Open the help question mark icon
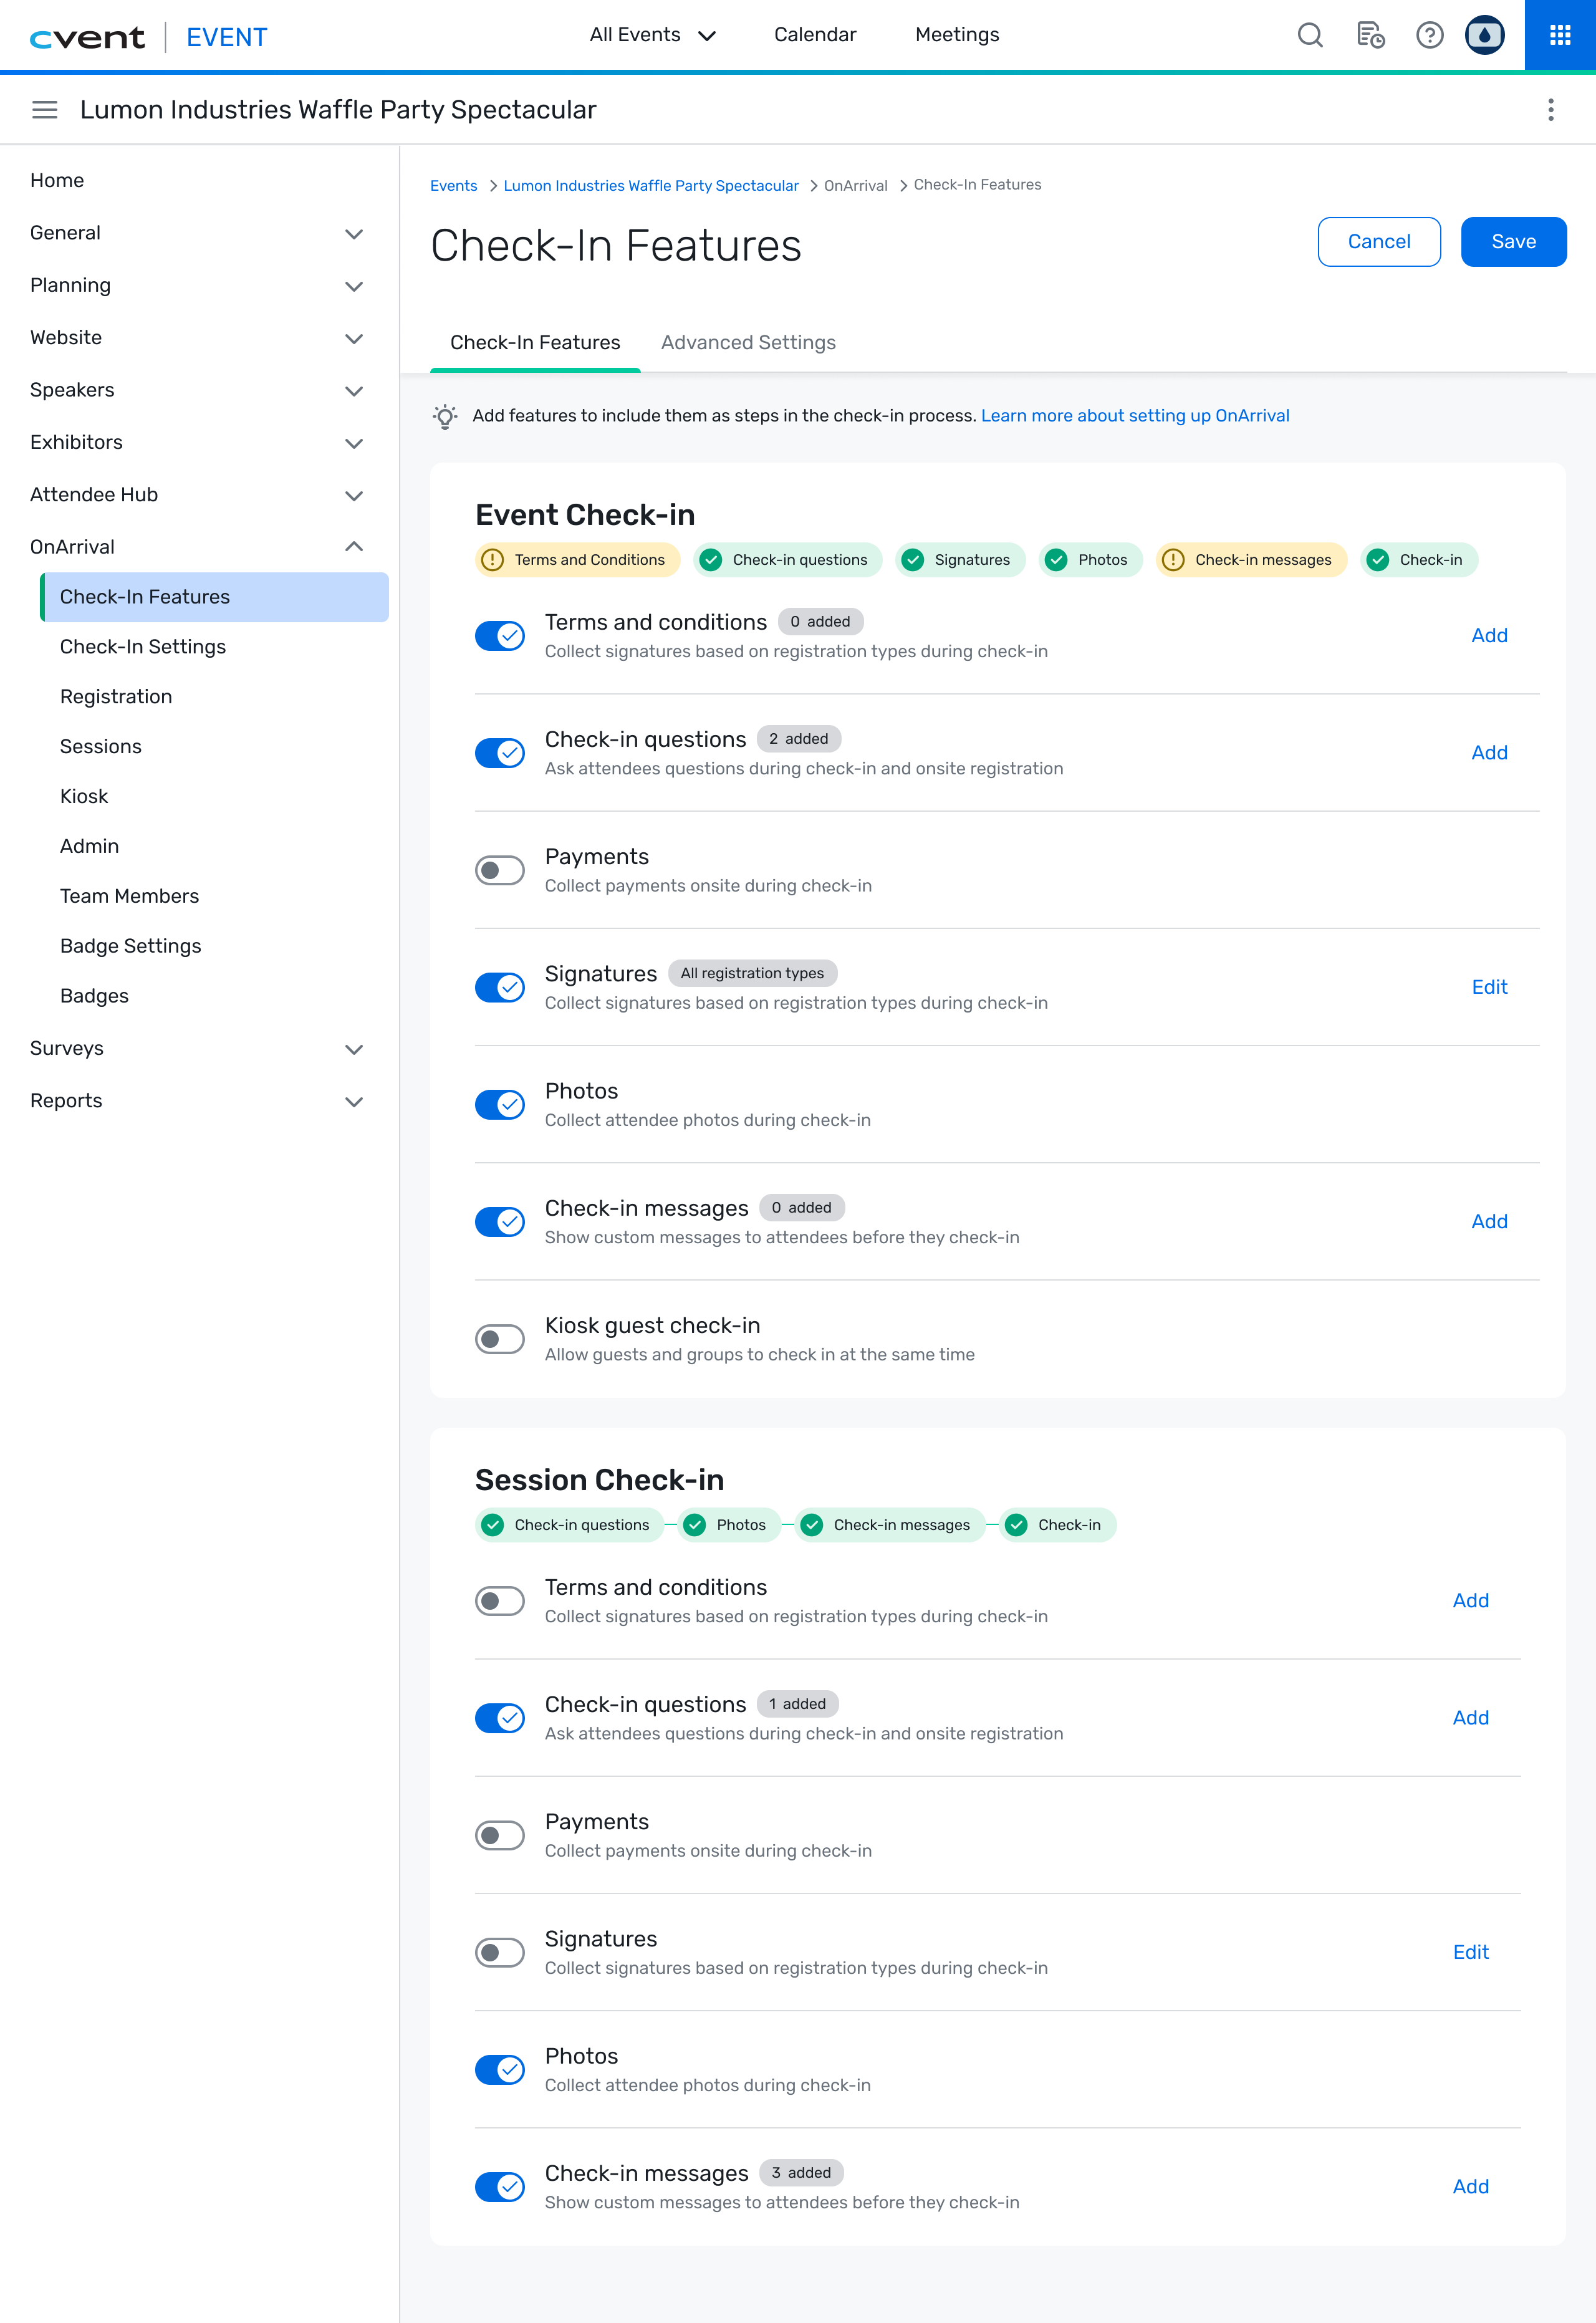1596x2323 pixels. point(1430,35)
